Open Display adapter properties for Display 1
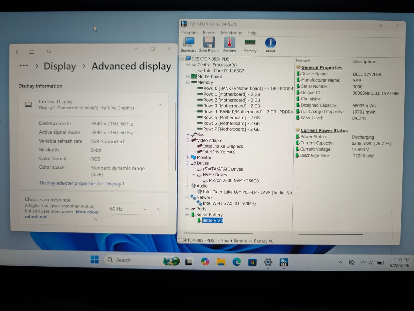The height and width of the screenshot is (311, 414). click(x=82, y=183)
